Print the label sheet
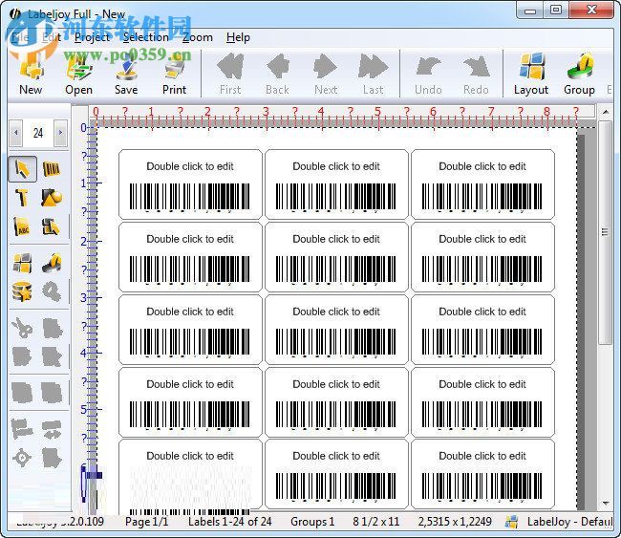The width and height of the screenshot is (621, 538). click(174, 75)
